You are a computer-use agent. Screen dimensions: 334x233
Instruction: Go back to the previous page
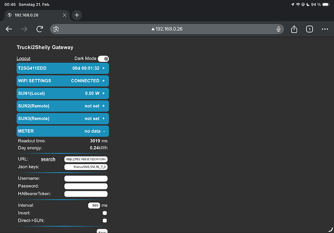click(x=9, y=29)
